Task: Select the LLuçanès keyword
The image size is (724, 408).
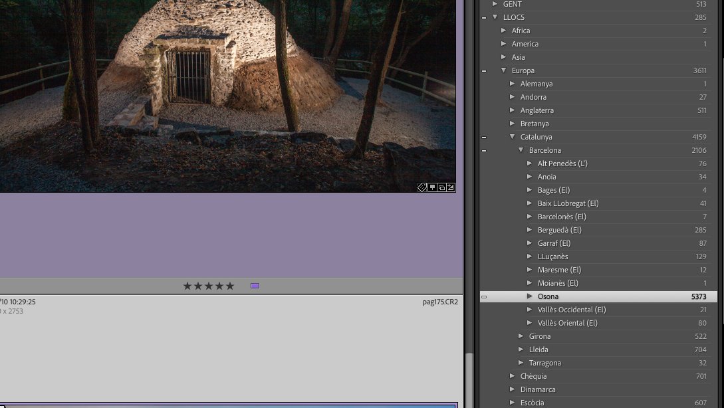Action: tap(552, 256)
